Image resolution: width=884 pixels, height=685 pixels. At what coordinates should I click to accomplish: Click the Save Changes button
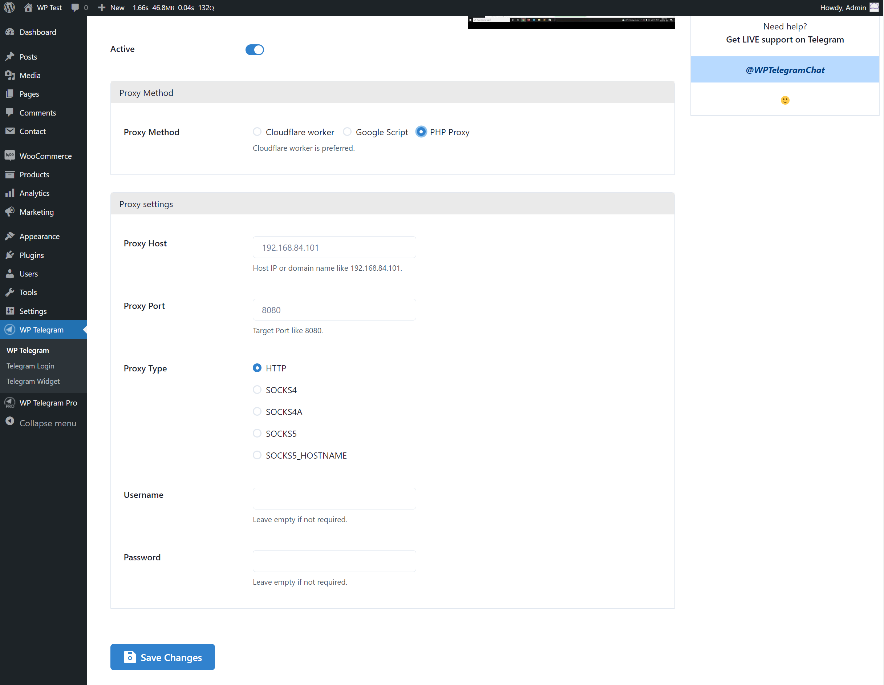[162, 657]
